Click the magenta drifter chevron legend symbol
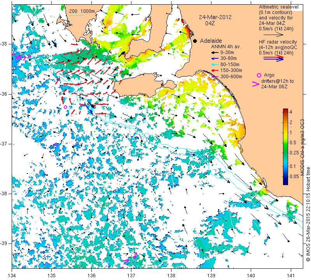This screenshot has height=280, width=311. 256,84
